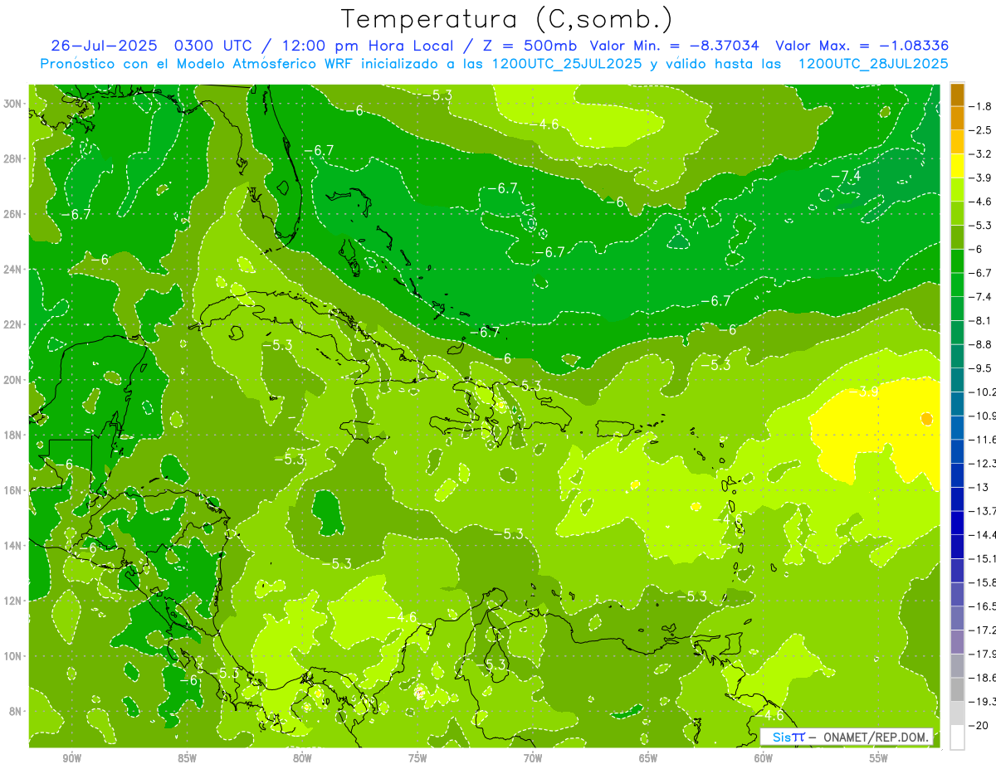Image resolution: width=996 pixels, height=769 pixels.
Task: Click 'Valor Max. = -1.08336' in header
Action: coord(862,46)
